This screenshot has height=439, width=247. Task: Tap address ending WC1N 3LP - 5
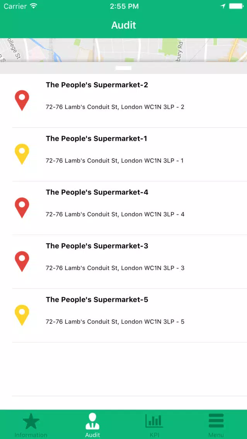click(115, 322)
